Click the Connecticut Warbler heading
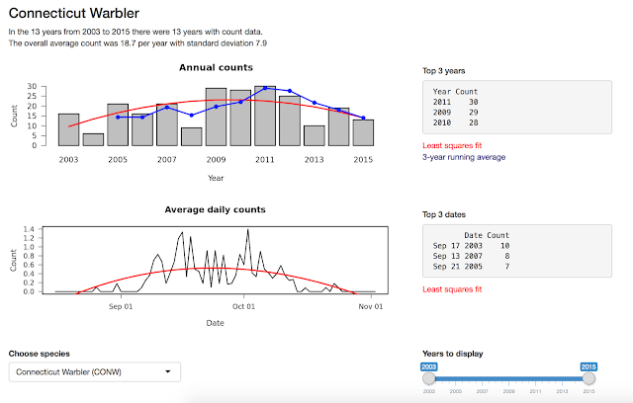Viewport: 633px width, 403px height. pos(74,13)
